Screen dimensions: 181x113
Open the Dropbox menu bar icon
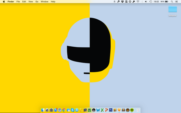[122, 2]
